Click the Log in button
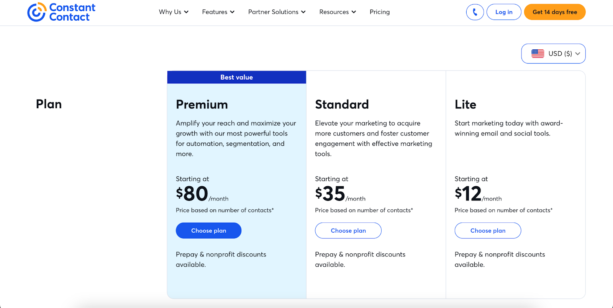 [503, 12]
